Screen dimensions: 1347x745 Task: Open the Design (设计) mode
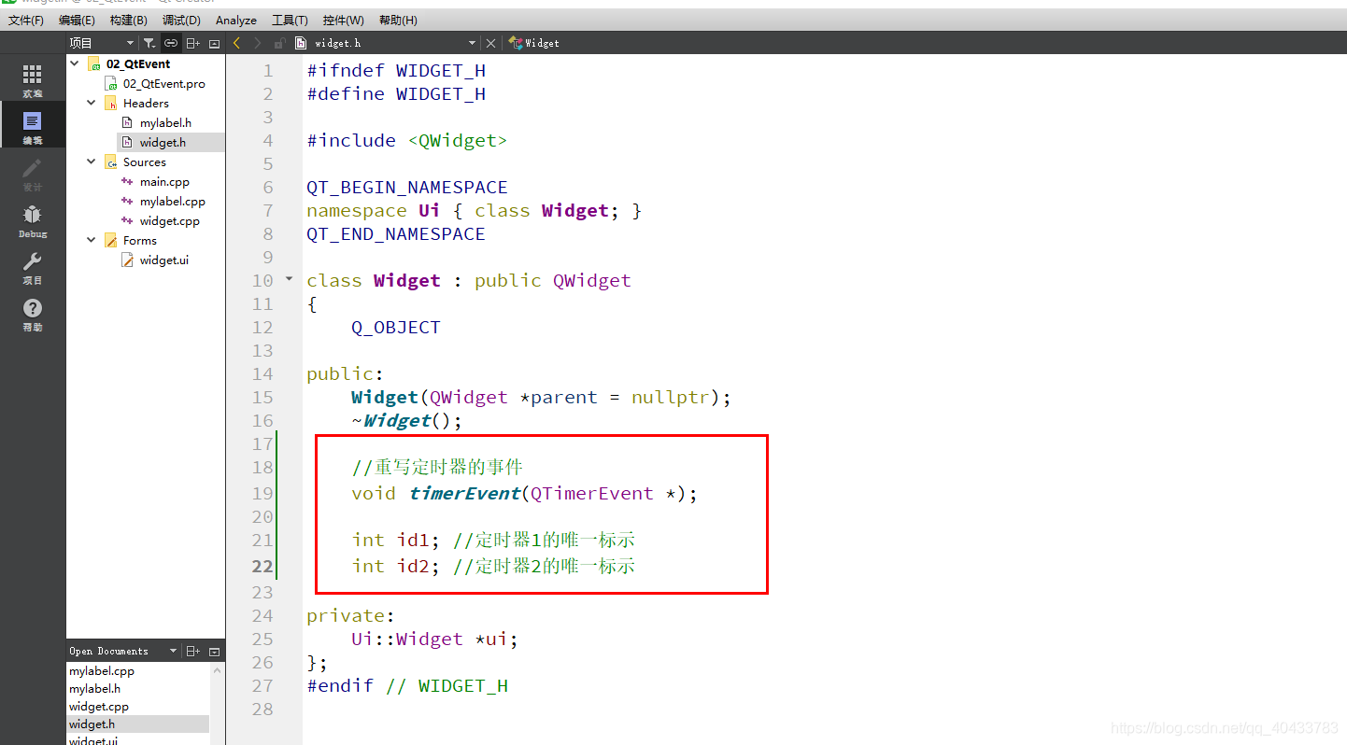click(x=33, y=173)
